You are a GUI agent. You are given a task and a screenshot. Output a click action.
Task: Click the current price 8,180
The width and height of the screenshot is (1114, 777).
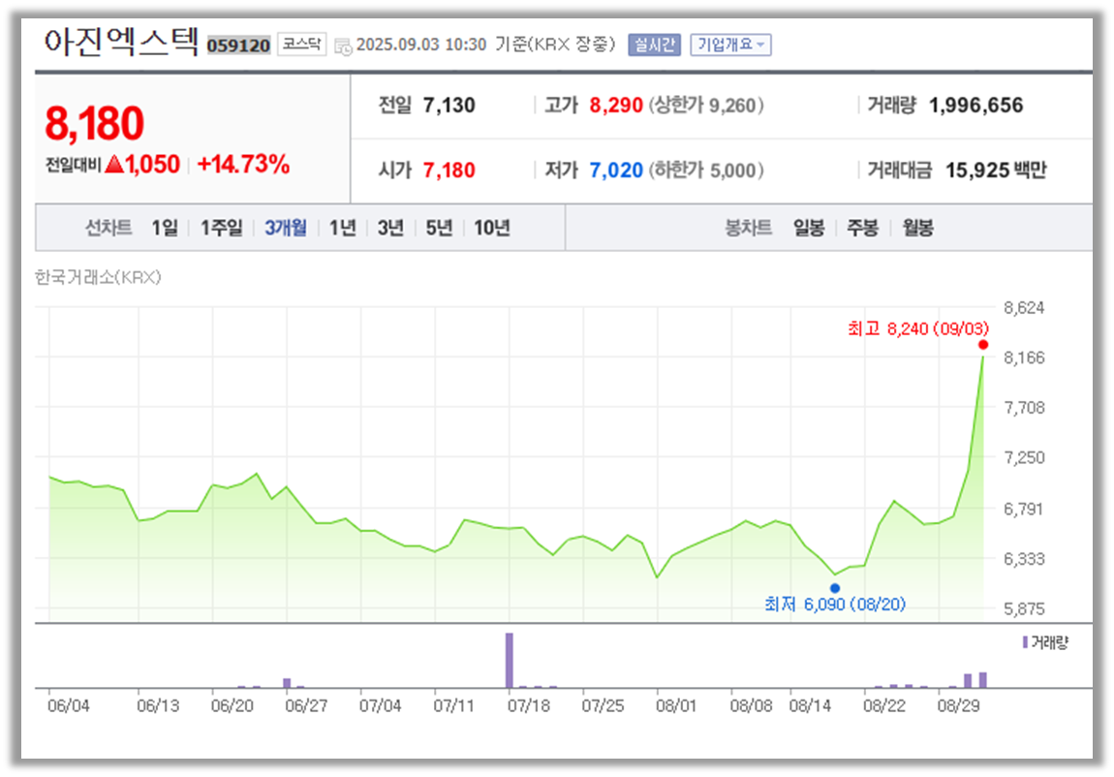(95, 123)
